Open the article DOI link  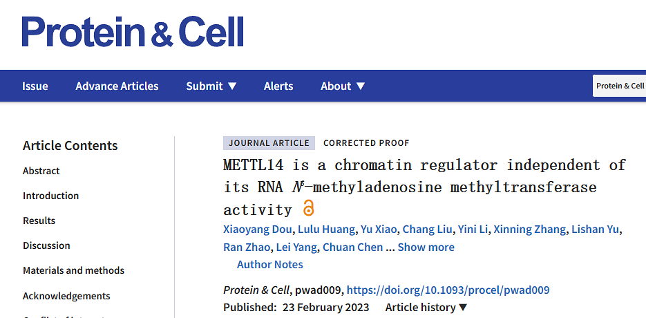pos(448,290)
